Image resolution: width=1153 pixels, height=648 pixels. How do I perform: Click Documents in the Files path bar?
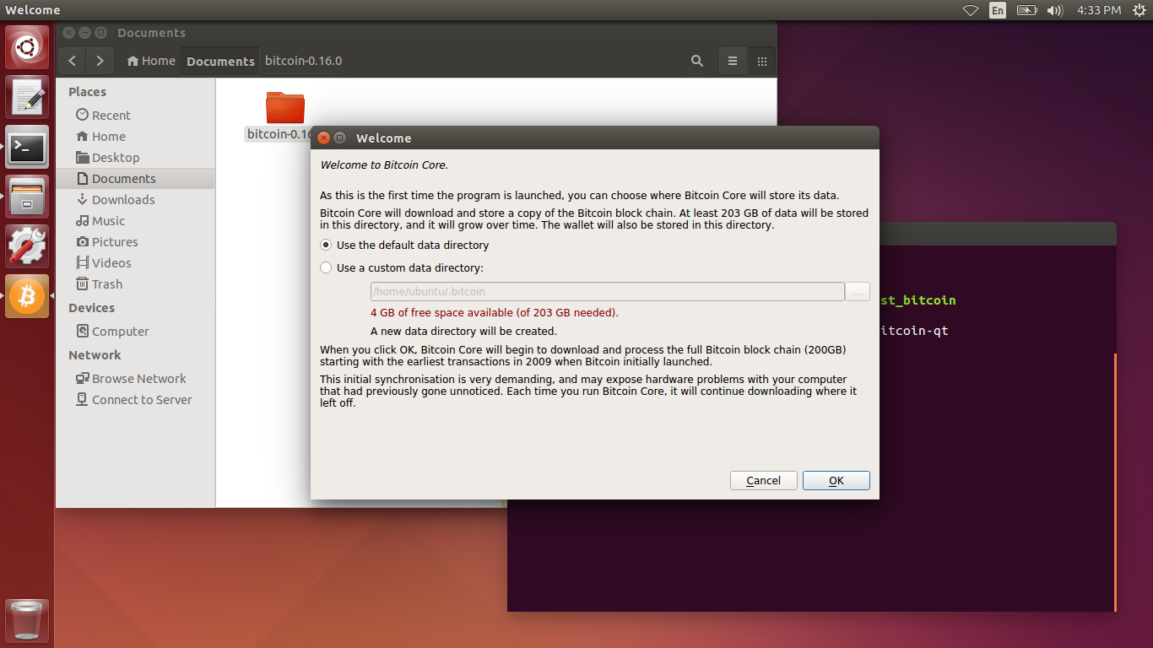point(220,61)
